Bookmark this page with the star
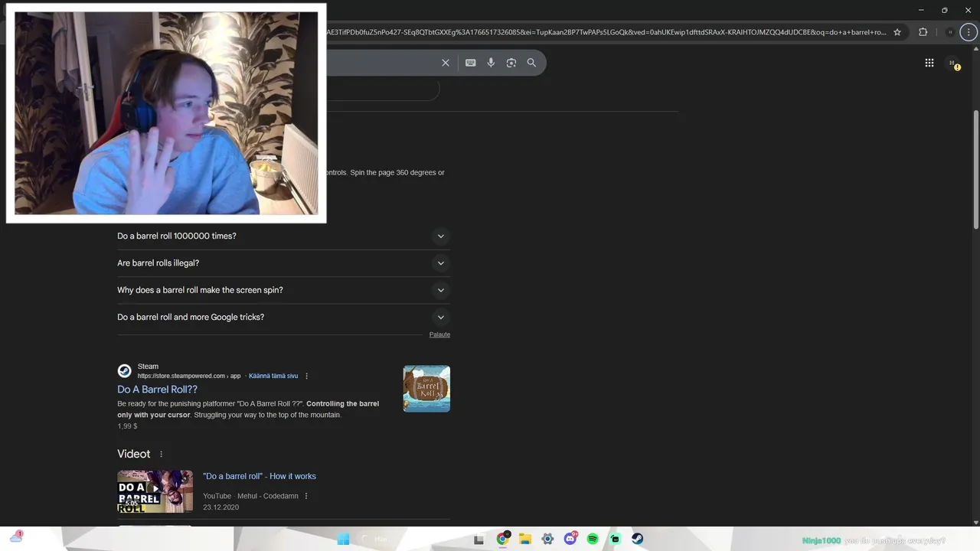 tap(897, 32)
